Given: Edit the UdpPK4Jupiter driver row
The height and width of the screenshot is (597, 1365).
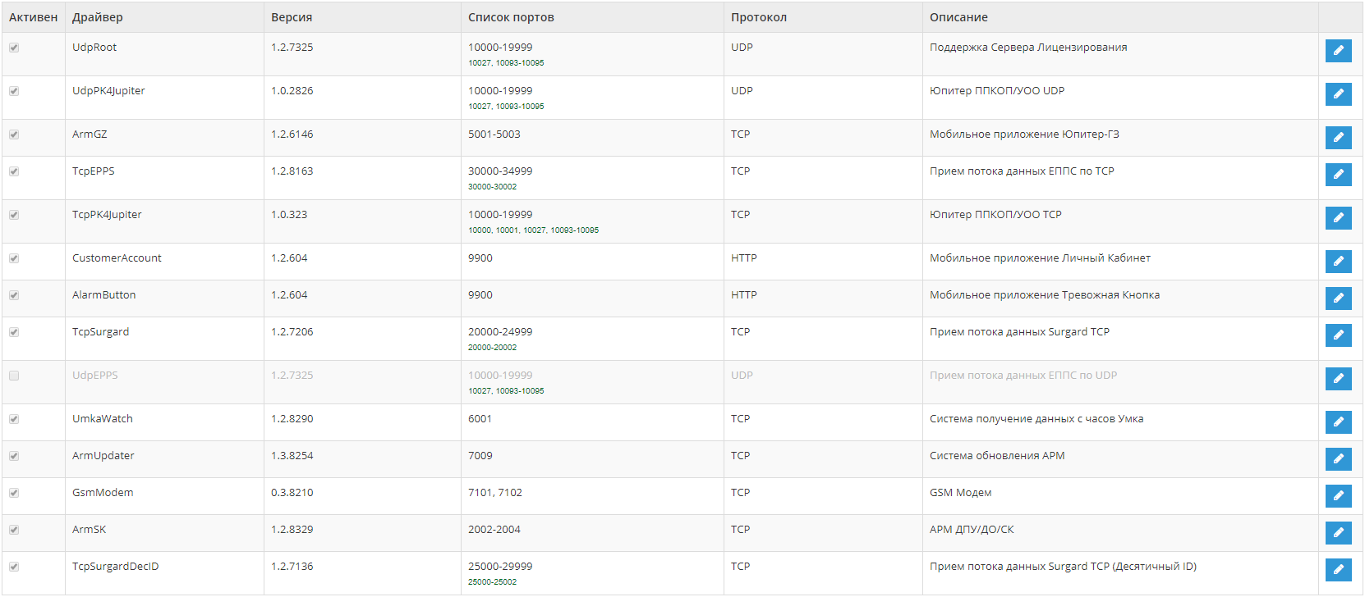Looking at the screenshot, I should (1338, 94).
